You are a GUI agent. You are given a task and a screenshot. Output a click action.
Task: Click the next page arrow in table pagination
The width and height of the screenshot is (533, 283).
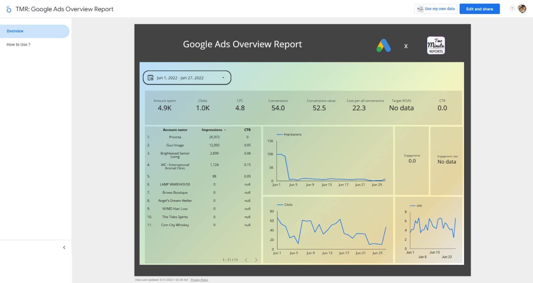(x=256, y=259)
